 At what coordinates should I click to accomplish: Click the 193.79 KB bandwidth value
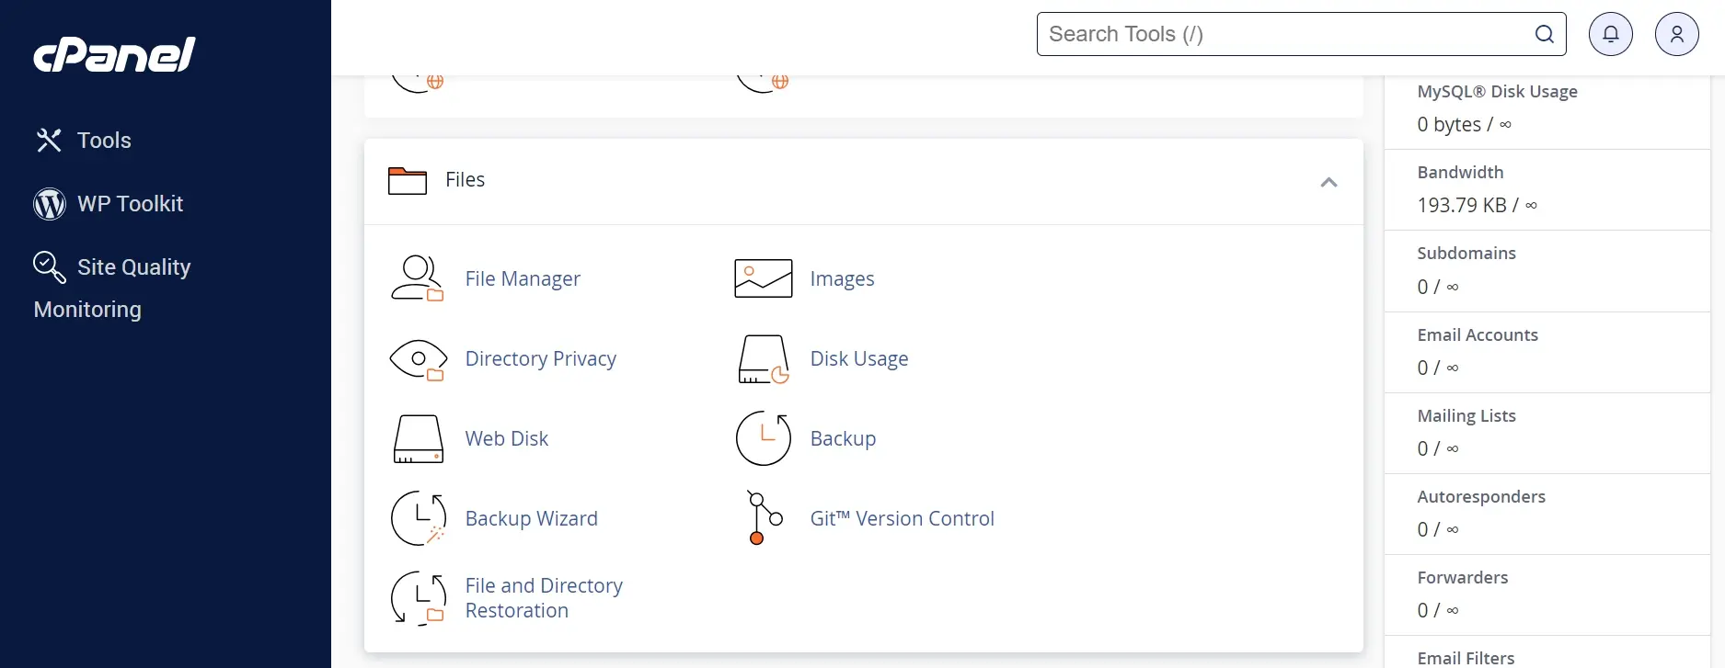1477,205
